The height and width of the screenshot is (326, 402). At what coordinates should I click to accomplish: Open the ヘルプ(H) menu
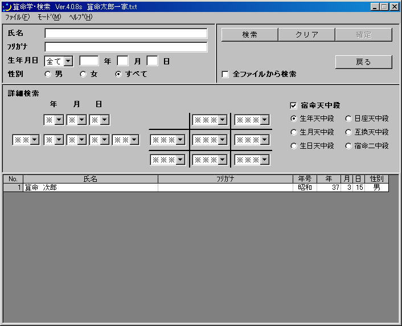[x=80, y=17]
